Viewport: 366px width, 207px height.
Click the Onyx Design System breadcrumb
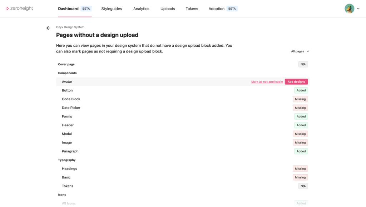point(70,27)
